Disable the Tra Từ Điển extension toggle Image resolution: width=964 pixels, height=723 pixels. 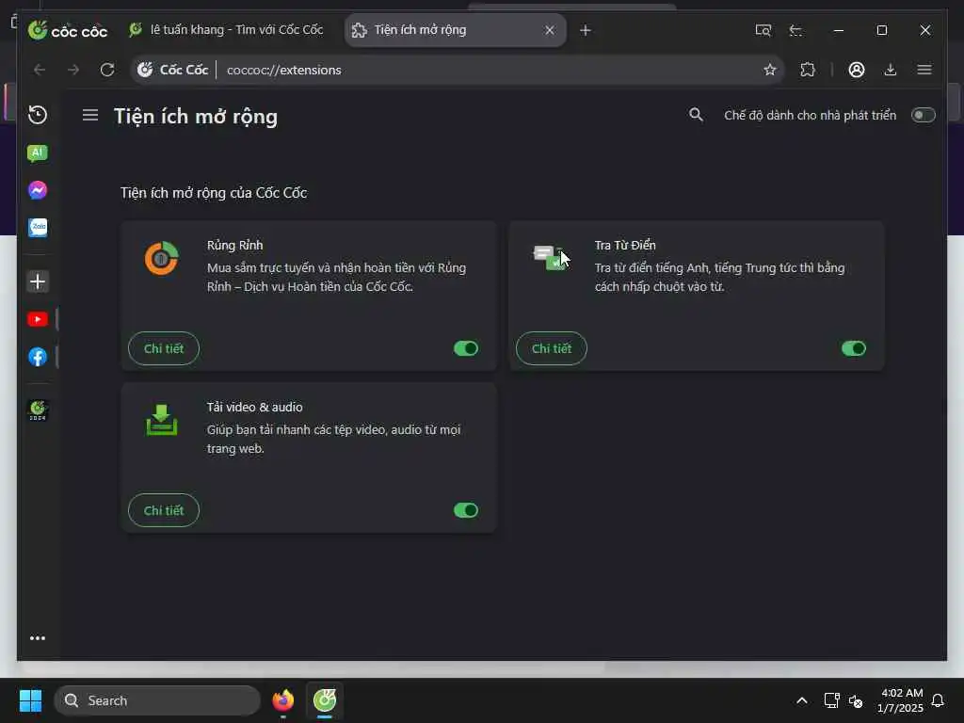click(x=853, y=348)
